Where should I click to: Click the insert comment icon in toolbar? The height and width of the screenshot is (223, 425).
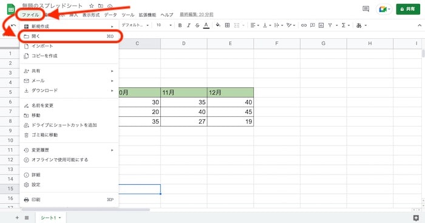313,25
